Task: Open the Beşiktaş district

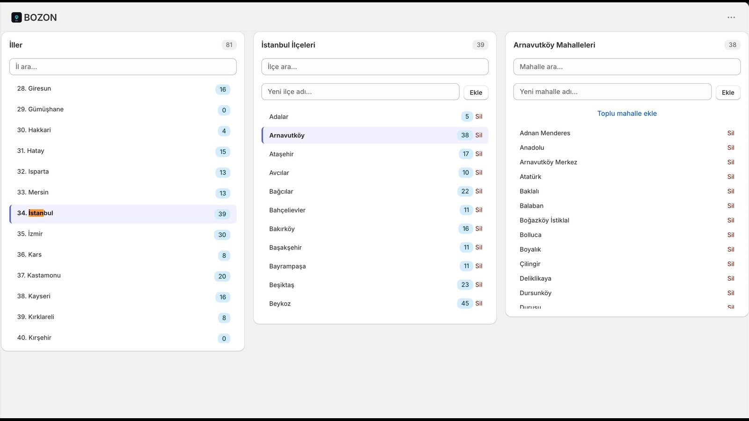Action: [x=374, y=285]
